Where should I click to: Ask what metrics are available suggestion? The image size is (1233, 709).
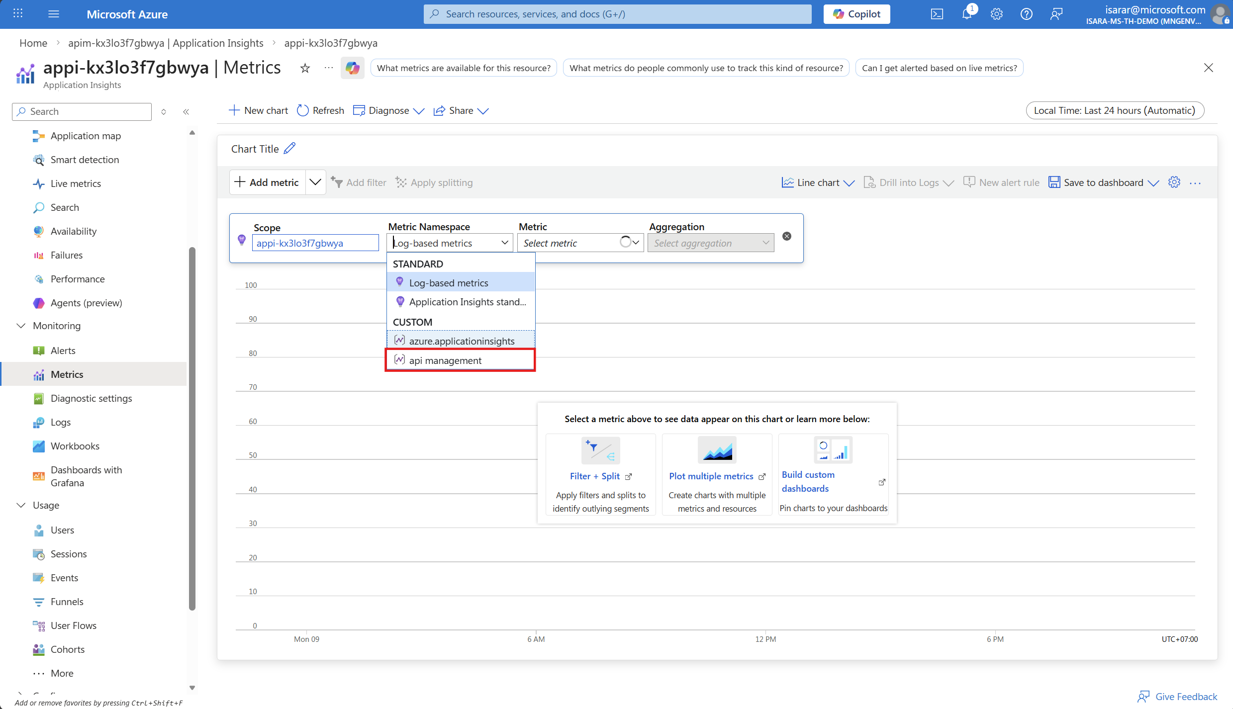pyautogui.click(x=464, y=68)
